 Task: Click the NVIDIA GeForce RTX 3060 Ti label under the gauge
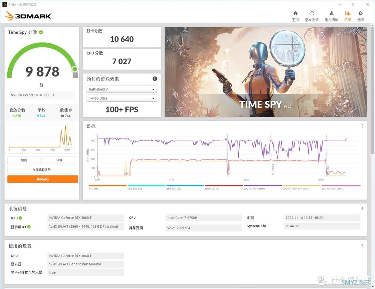42,95
